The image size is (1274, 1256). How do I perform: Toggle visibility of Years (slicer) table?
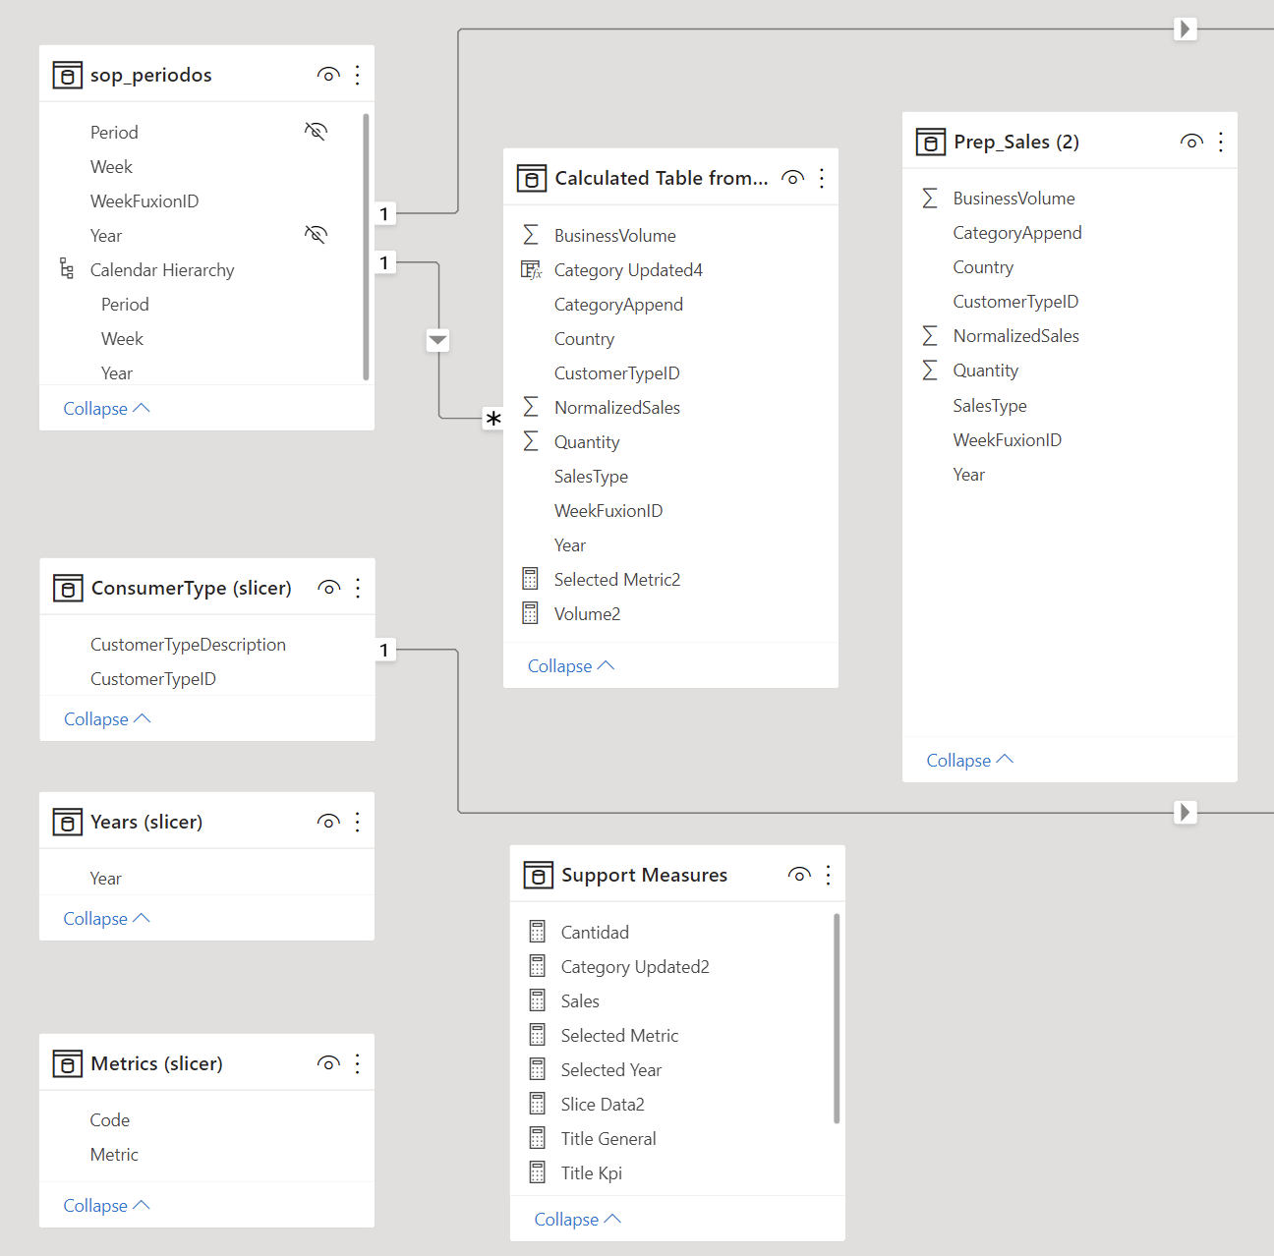point(328,822)
